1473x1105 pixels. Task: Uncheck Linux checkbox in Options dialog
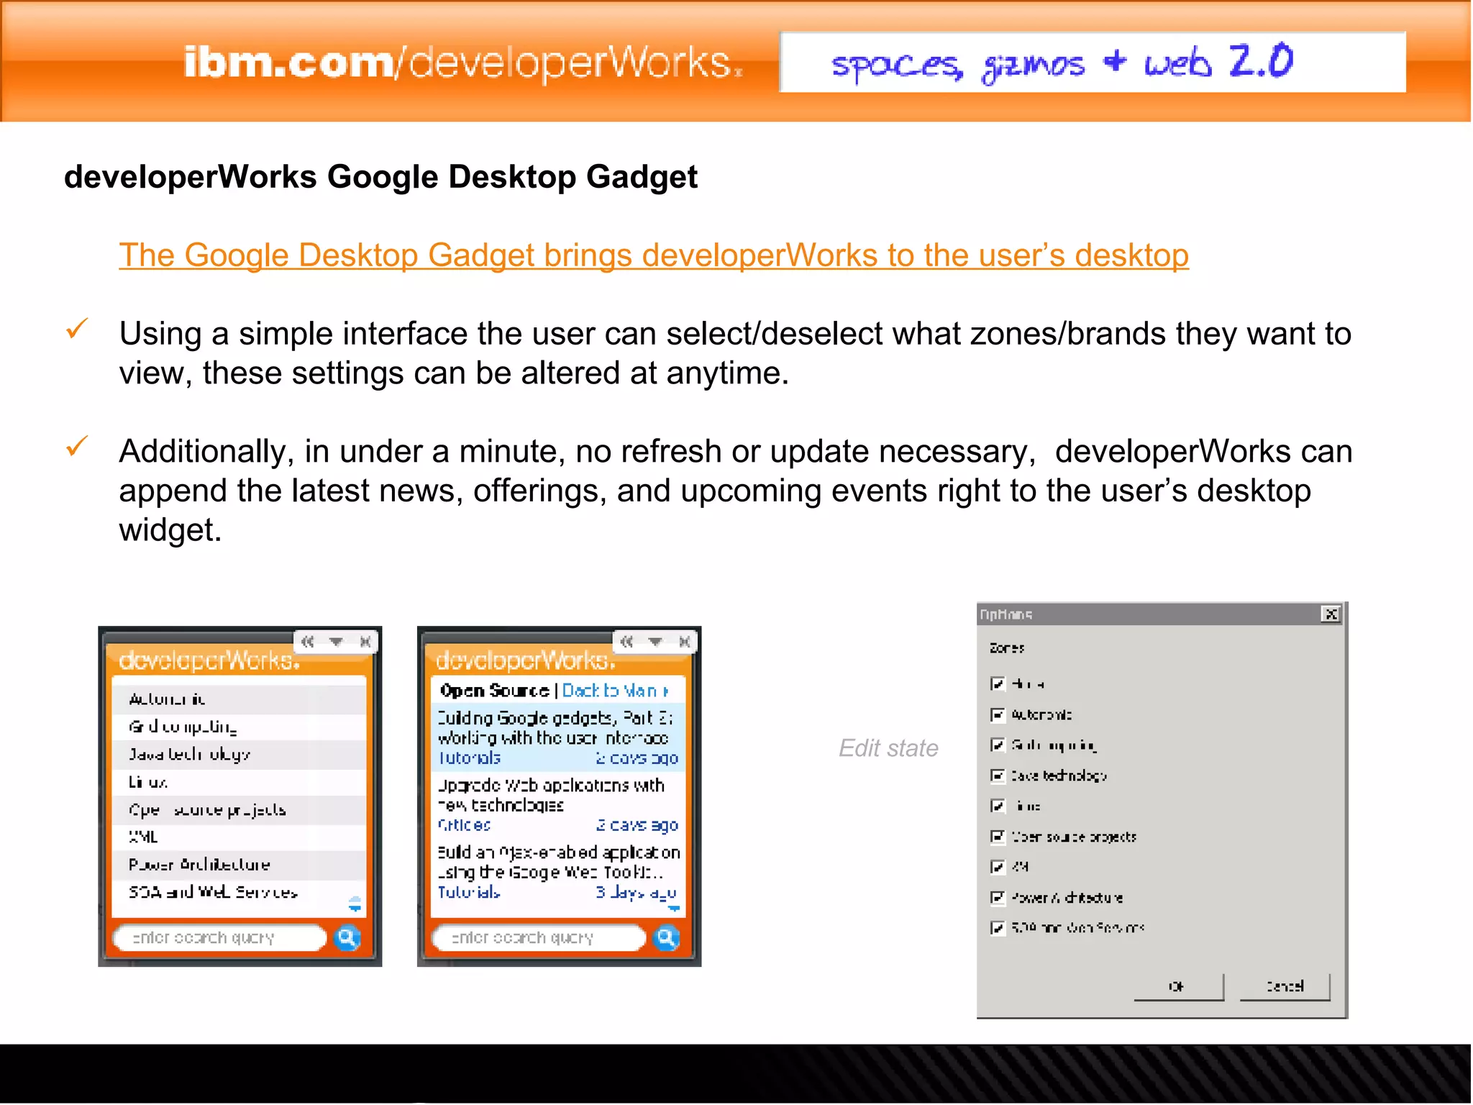(997, 806)
